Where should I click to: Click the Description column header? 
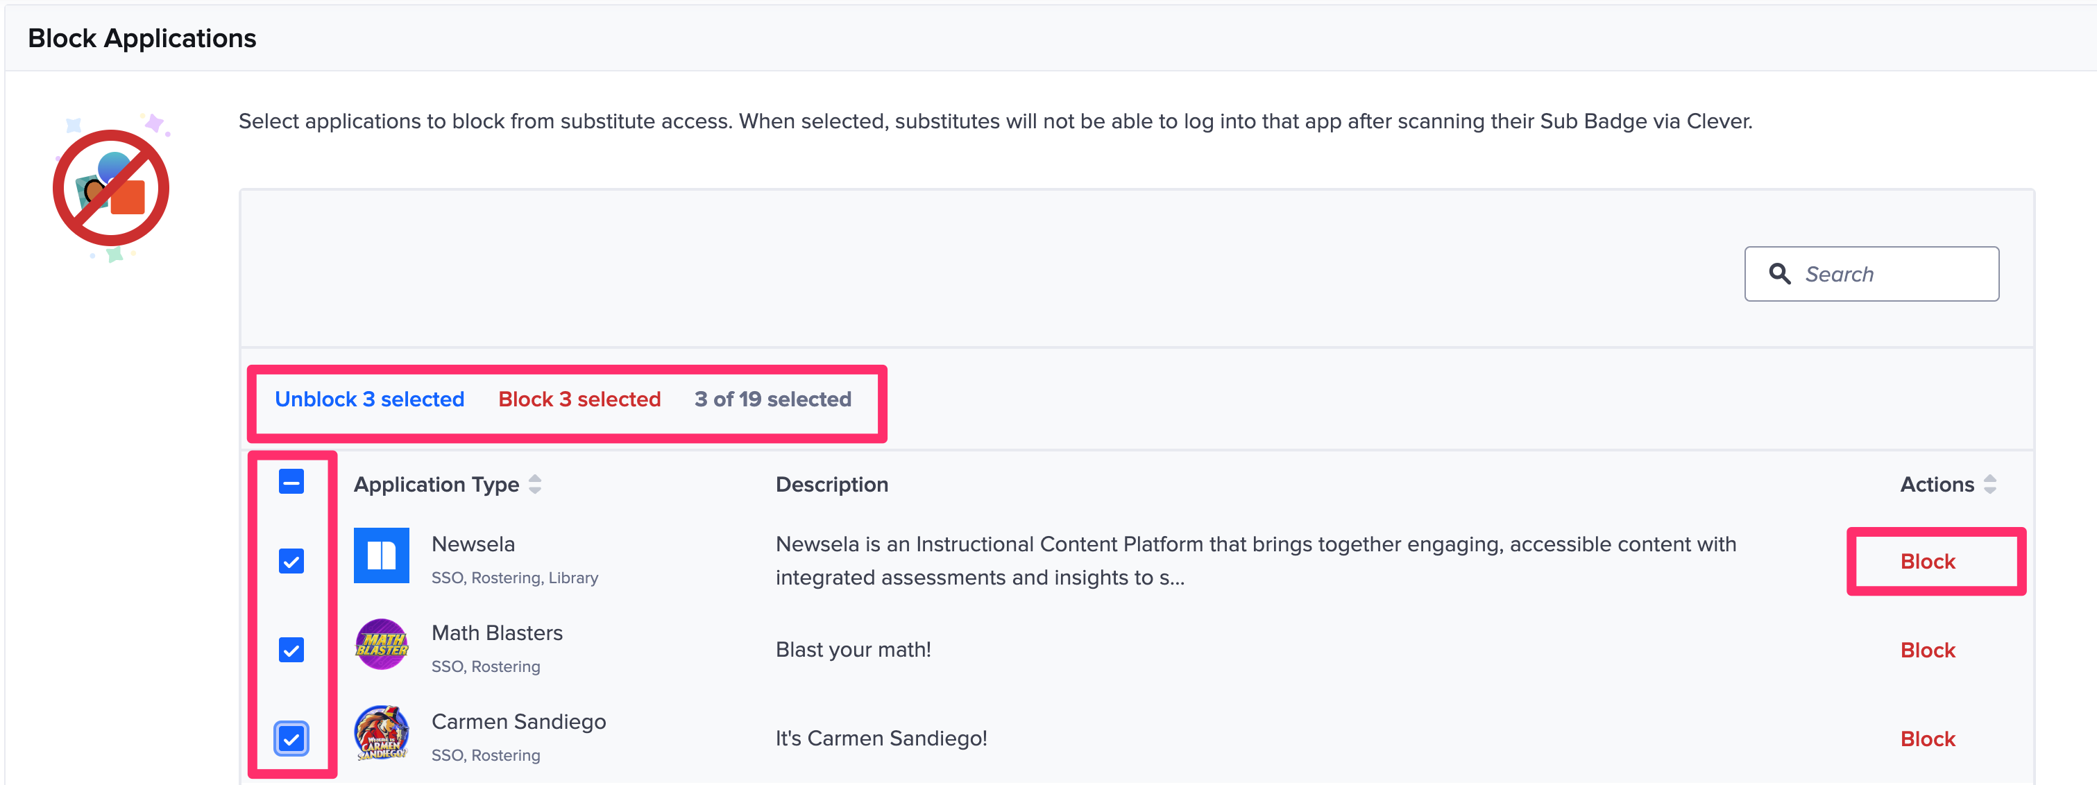pos(831,484)
